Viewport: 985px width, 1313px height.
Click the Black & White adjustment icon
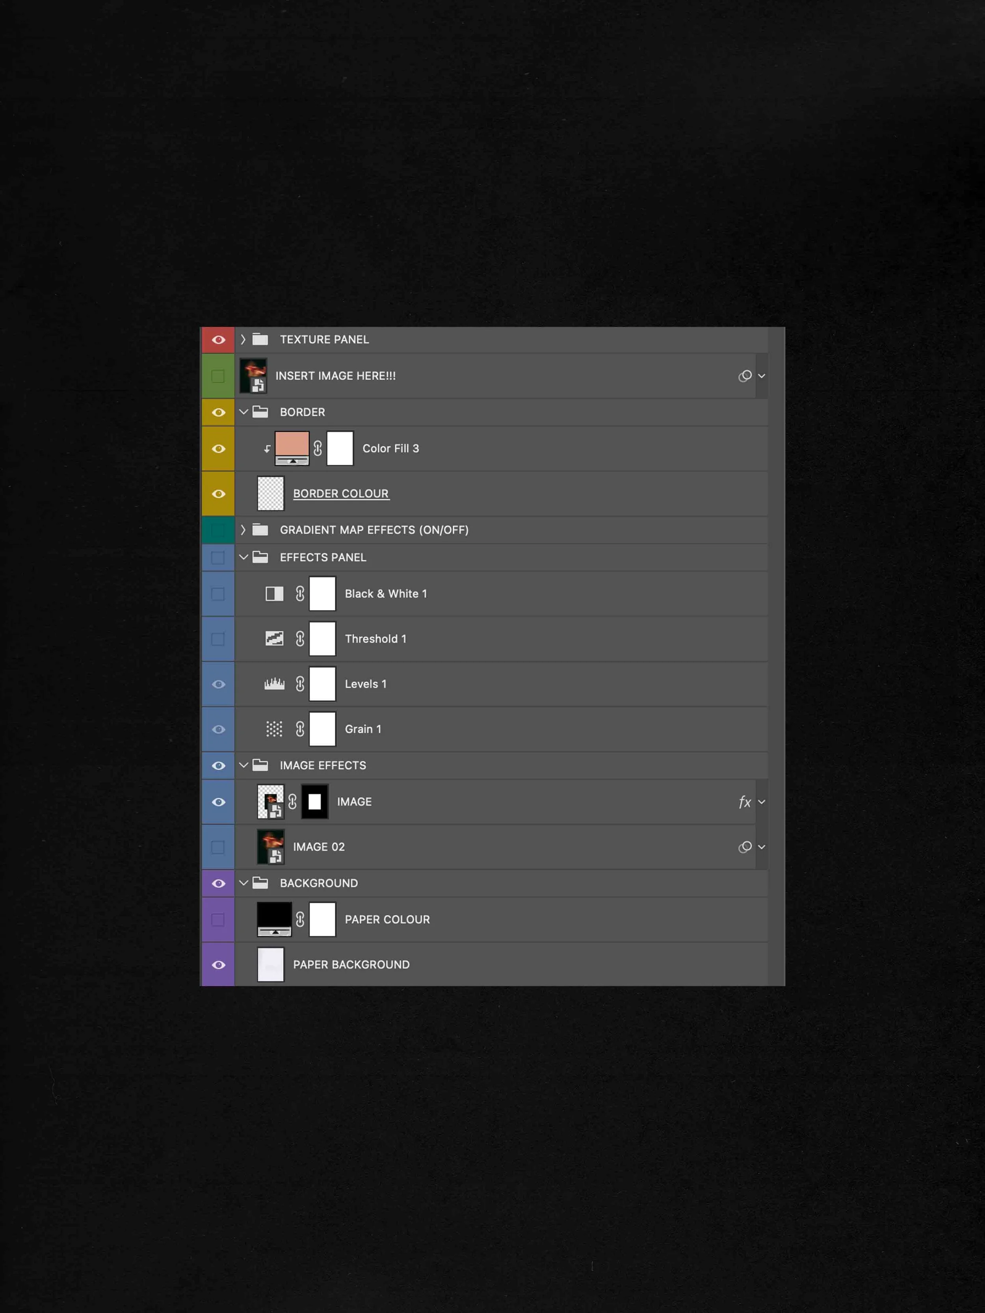coord(274,594)
